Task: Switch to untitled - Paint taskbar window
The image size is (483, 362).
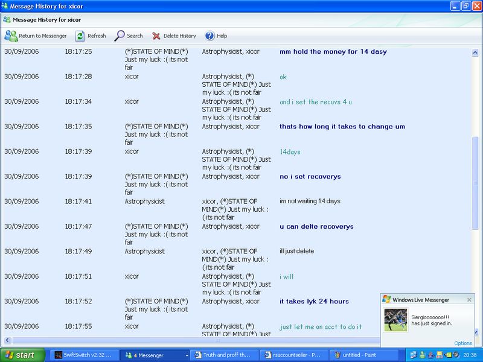Action: point(365,355)
